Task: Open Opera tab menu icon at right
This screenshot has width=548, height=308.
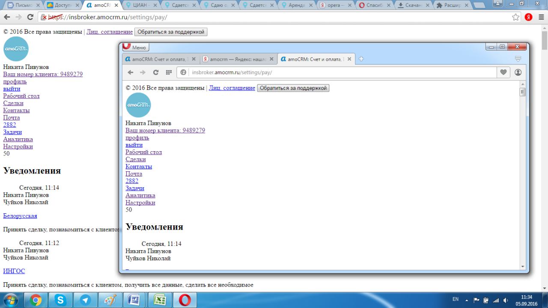Action: coord(518,59)
